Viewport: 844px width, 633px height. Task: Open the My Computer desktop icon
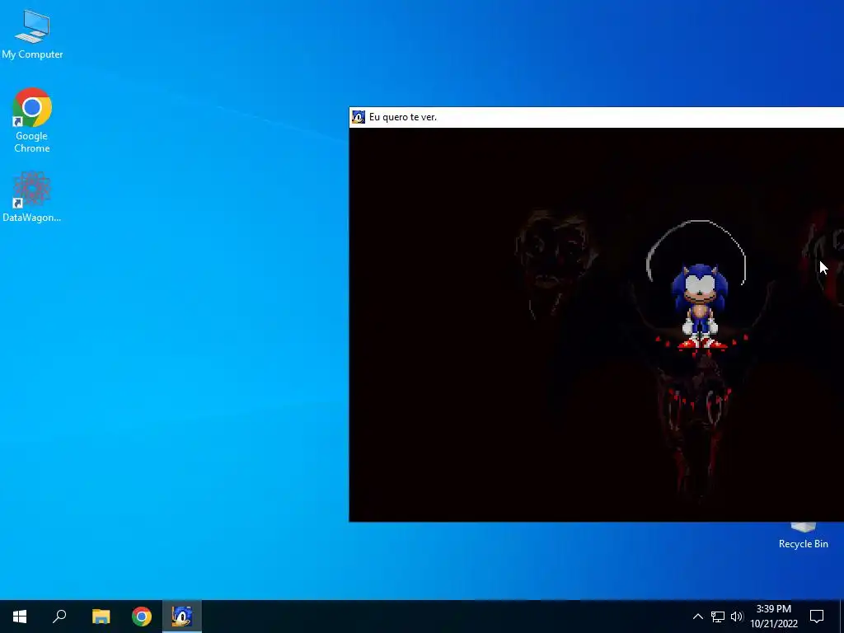(32, 33)
